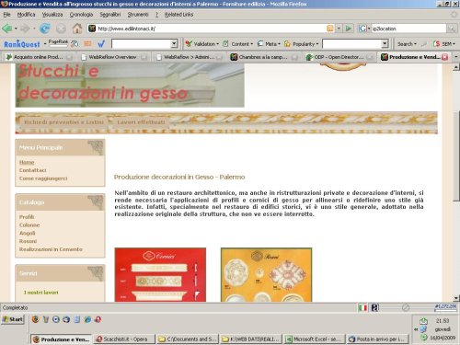Click the Stop loading icon
The width and height of the screenshot is (460, 345).
61,29
